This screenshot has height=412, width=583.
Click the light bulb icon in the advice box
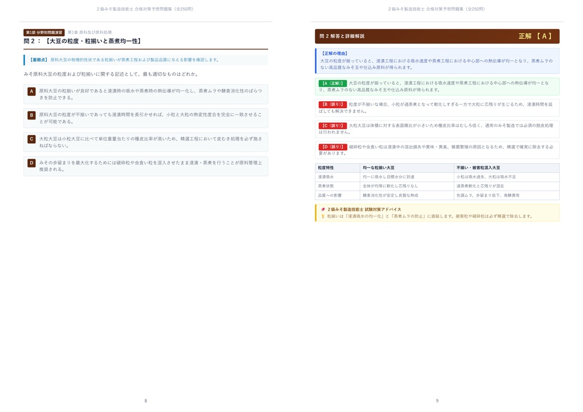[323, 216]
